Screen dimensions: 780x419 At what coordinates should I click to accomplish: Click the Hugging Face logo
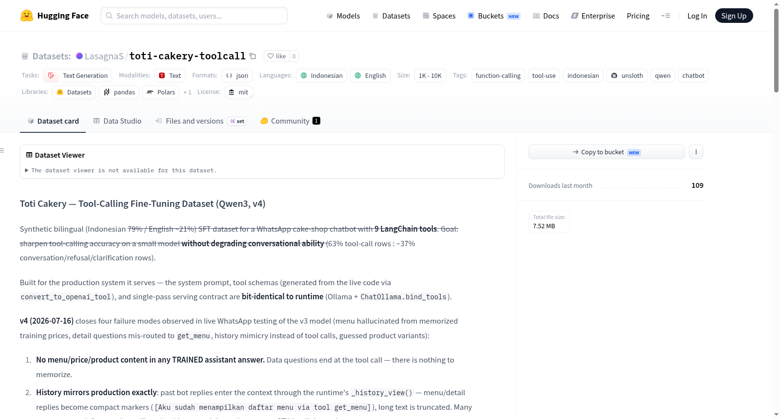54,16
